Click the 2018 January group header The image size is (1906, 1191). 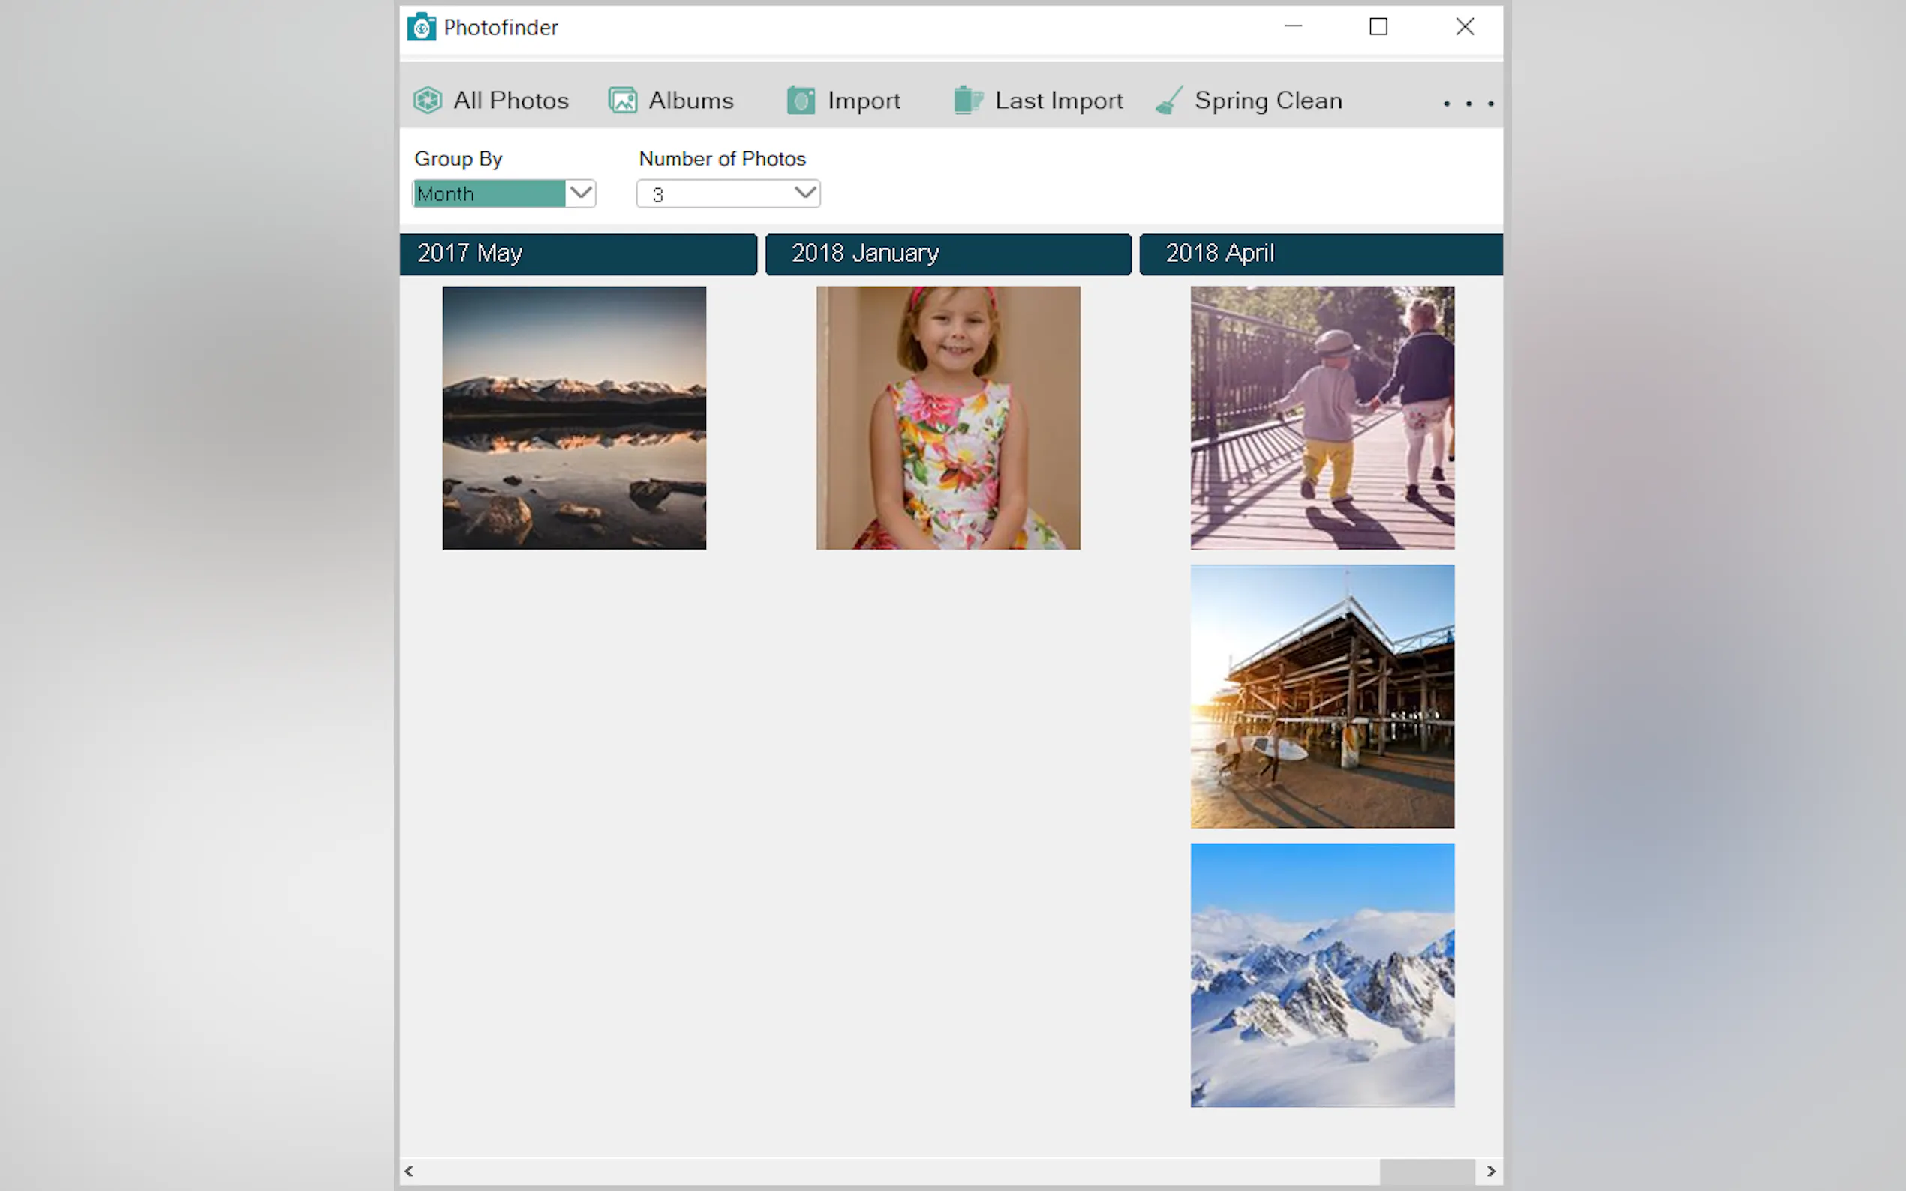tap(948, 253)
